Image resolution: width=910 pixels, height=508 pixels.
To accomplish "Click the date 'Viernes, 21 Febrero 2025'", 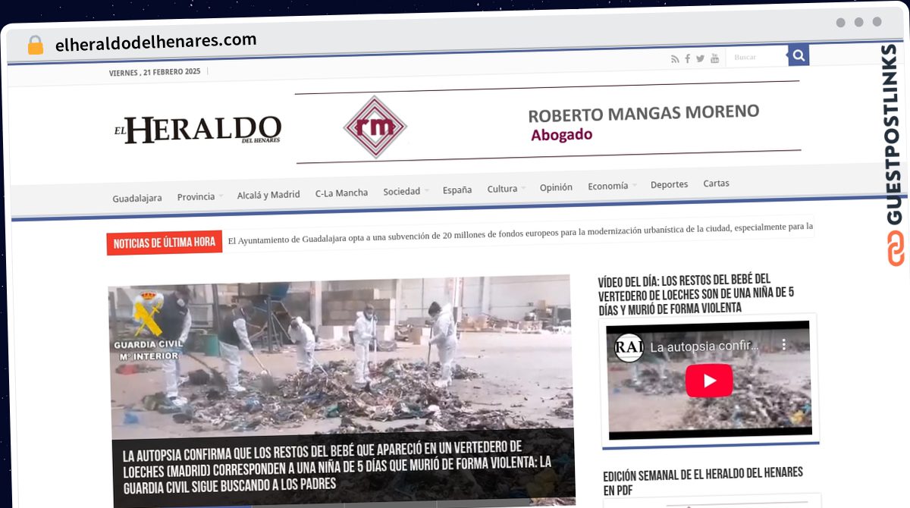I will pos(155,72).
